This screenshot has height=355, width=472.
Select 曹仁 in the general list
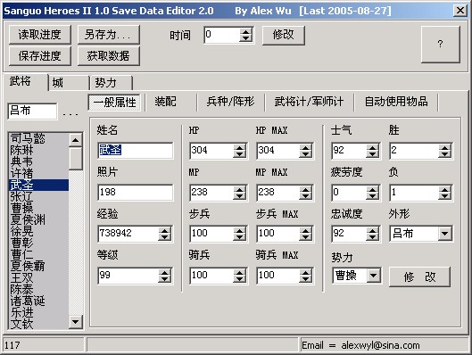(x=39, y=254)
